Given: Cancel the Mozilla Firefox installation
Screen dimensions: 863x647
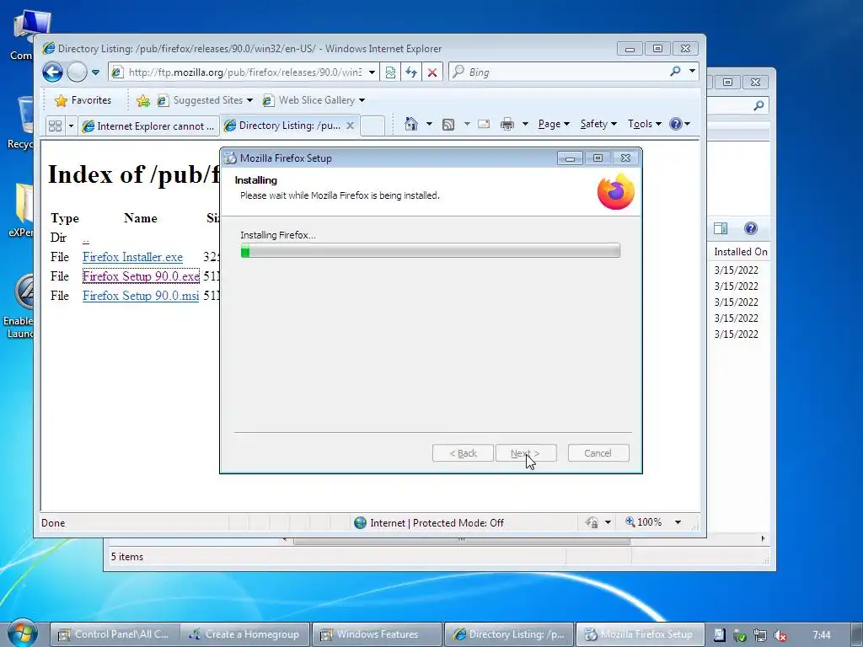Looking at the screenshot, I should point(598,453).
